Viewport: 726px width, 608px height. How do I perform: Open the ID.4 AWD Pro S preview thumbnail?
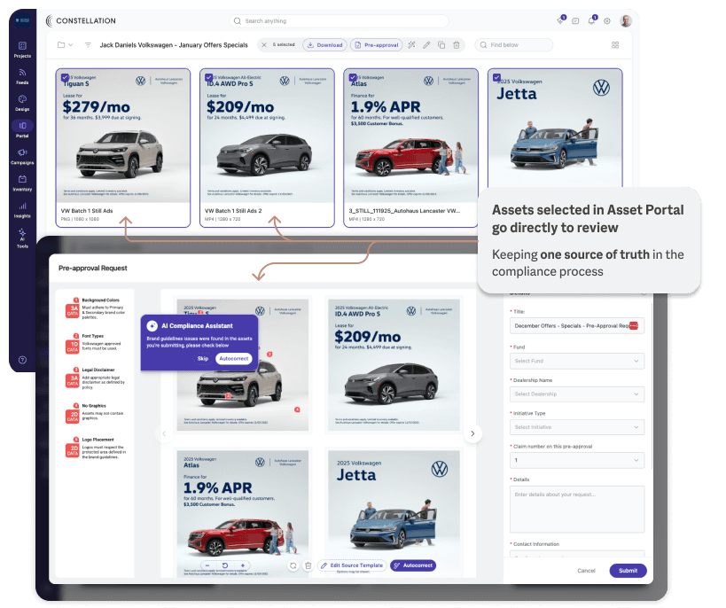(x=394, y=364)
